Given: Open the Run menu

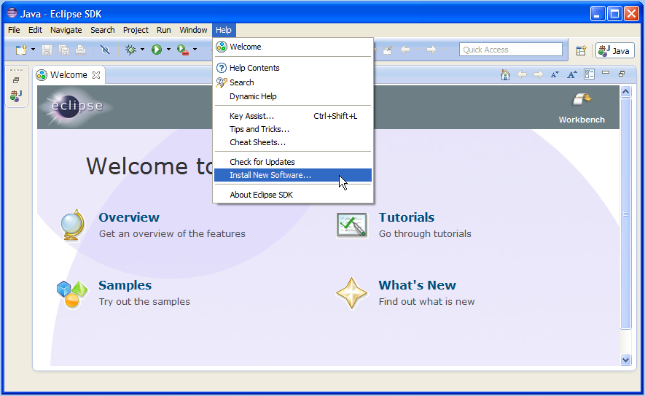Looking at the screenshot, I should coord(164,30).
